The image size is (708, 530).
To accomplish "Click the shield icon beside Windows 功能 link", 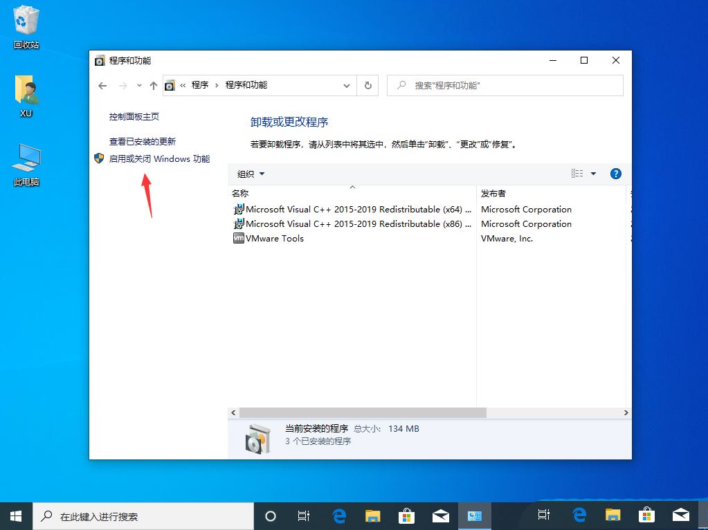I will (99, 158).
